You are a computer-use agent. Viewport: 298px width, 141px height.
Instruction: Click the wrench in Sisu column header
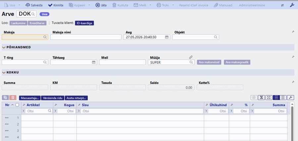click(x=79, y=105)
